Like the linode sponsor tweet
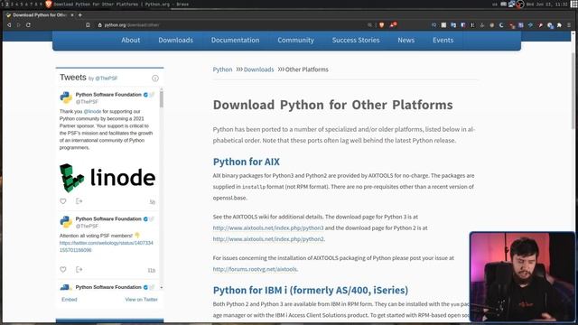The width and height of the screenshot is (578, 325). (63, 201)
